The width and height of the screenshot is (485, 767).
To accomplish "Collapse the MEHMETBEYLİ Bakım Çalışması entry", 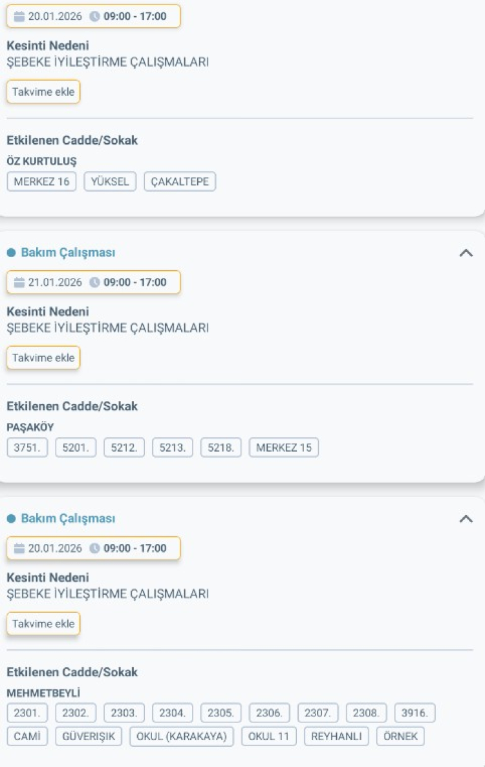I will [467, 518].
